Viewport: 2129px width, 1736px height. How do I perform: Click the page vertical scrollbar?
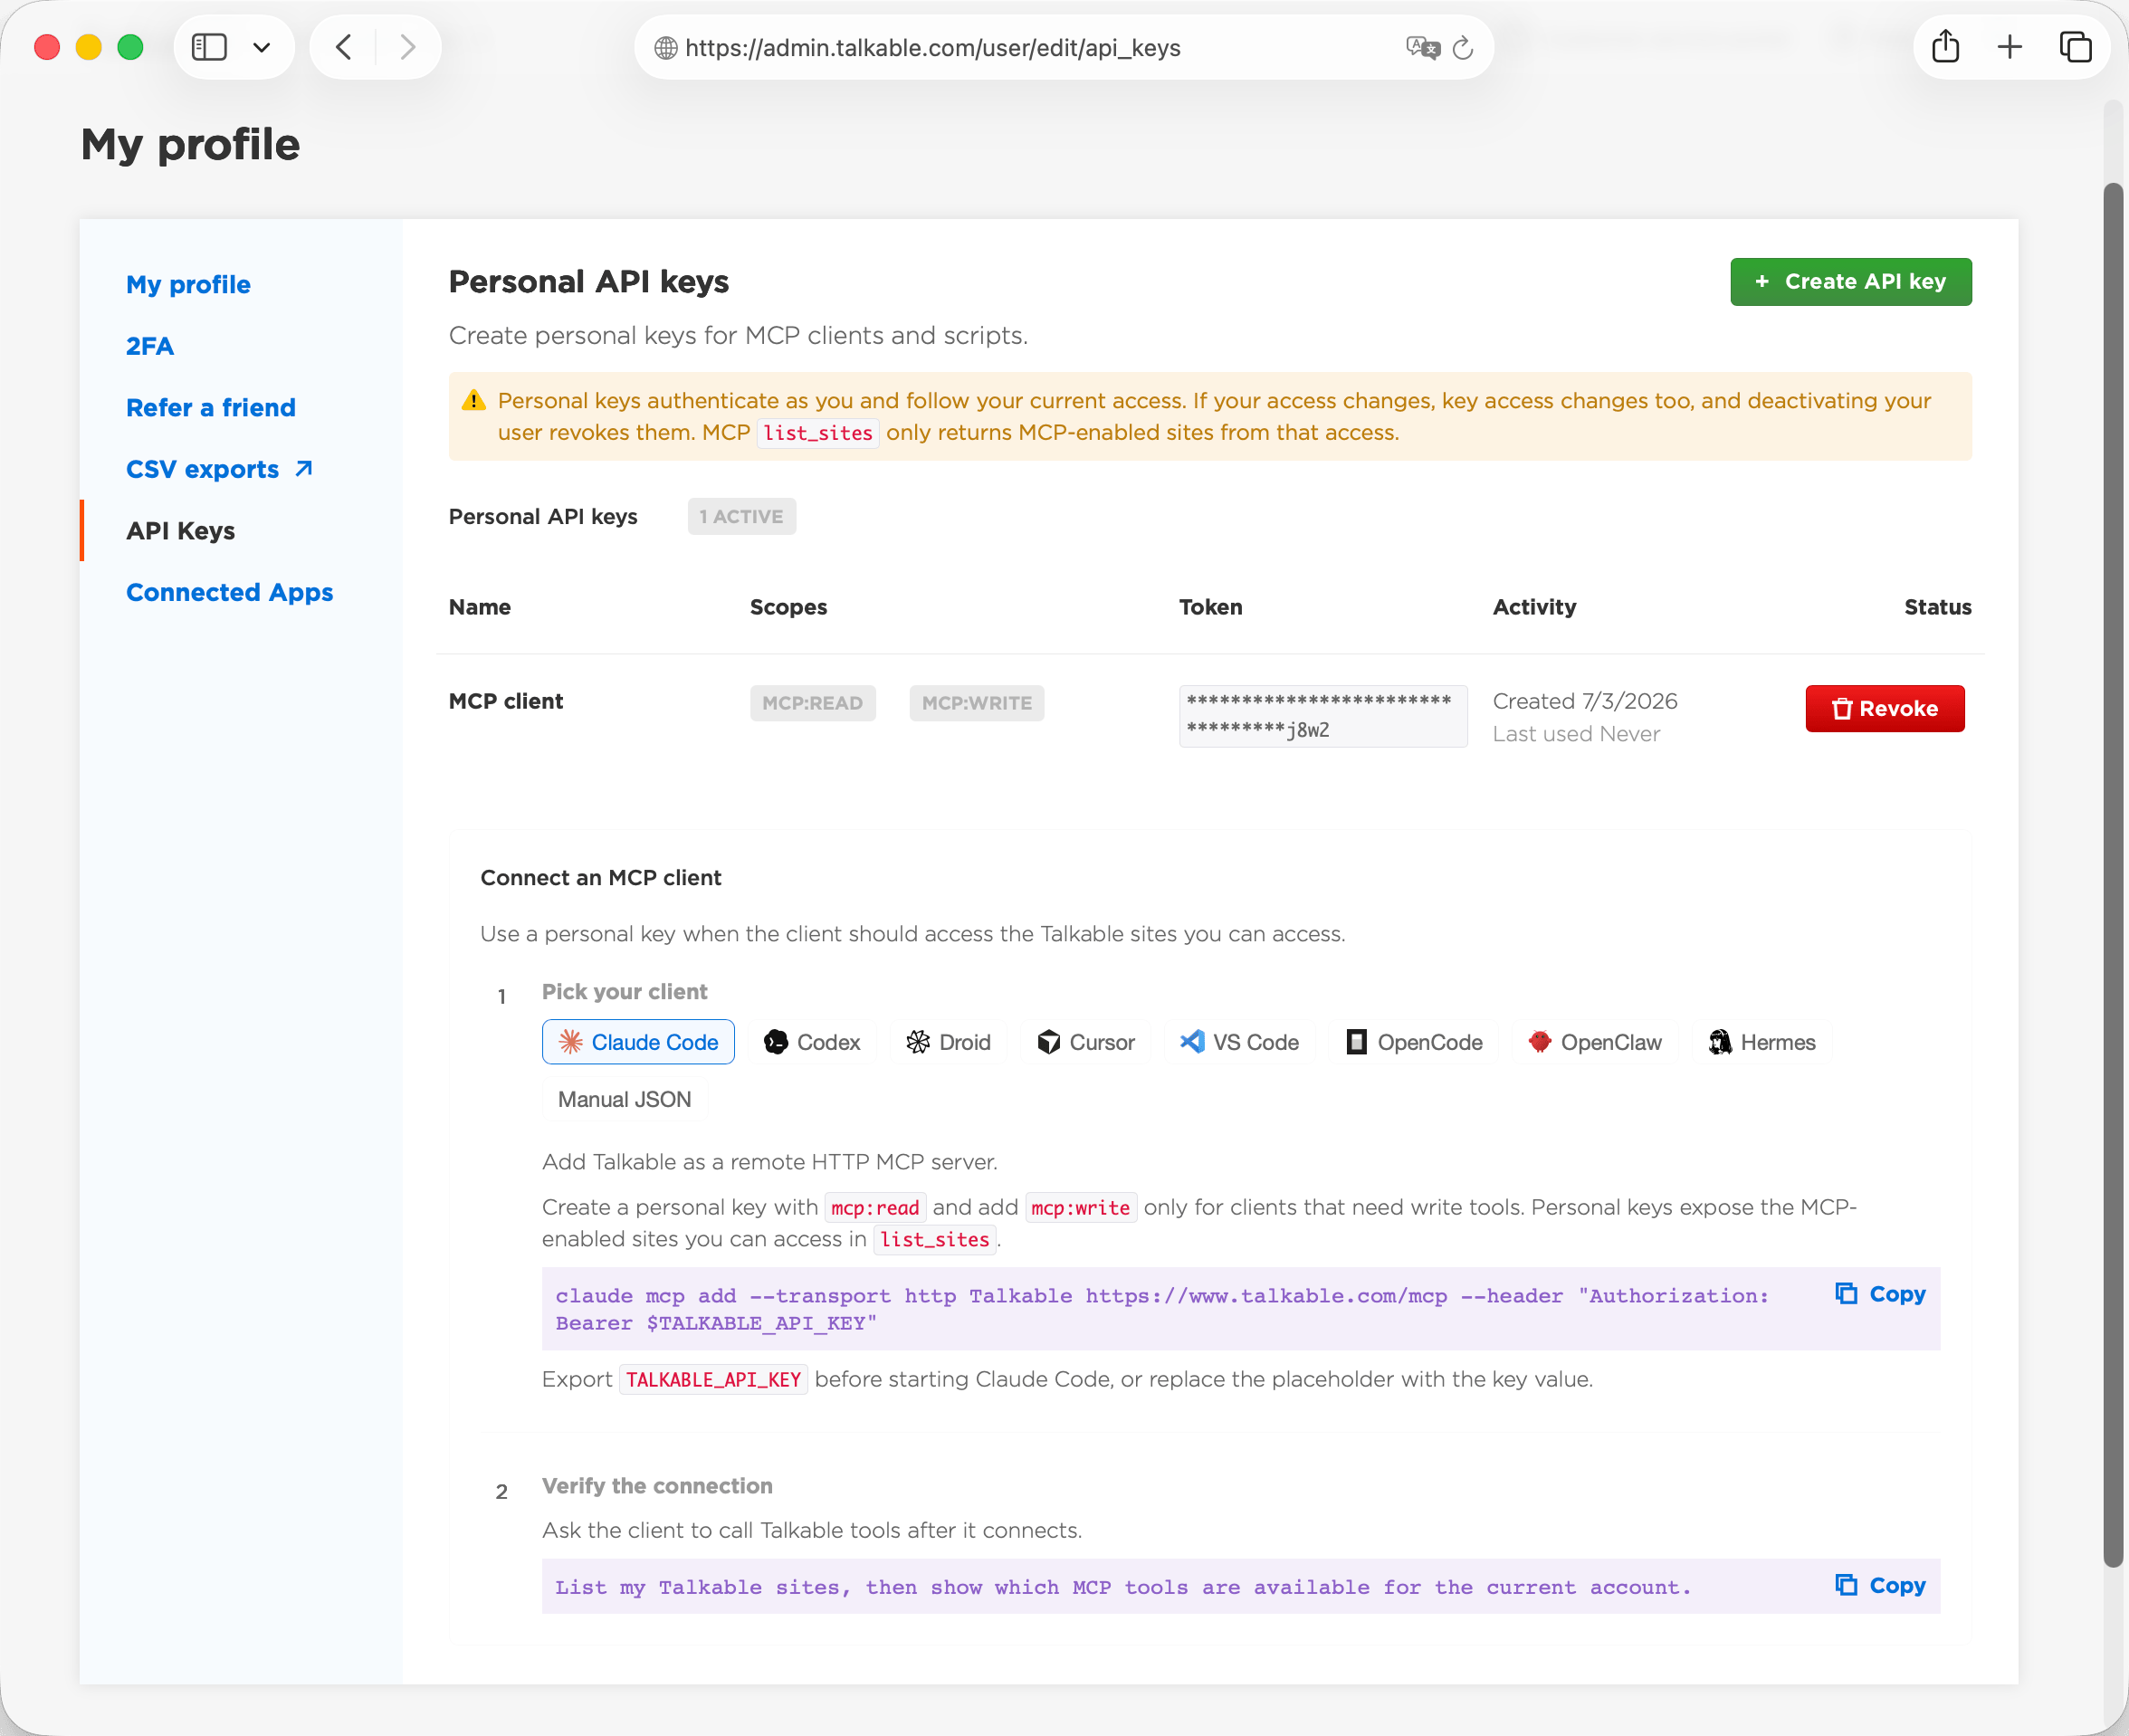2113,875
